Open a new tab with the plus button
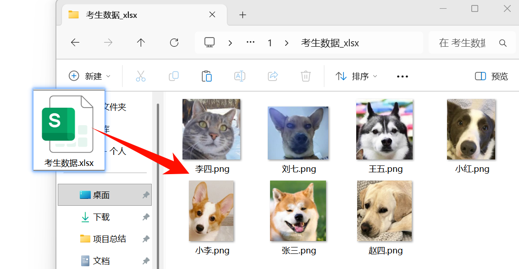519x269 pixels. tap(243, 15)
